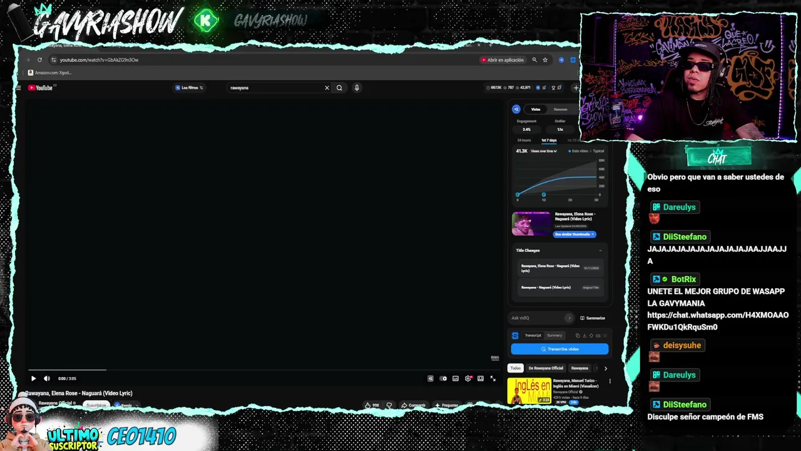Image resolution: width=801 pixels, height=451 pixels.
Task: Show more filter chips with right arrow
Action: pos(605,368)
